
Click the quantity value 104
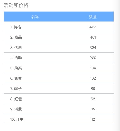coord(93,68)
